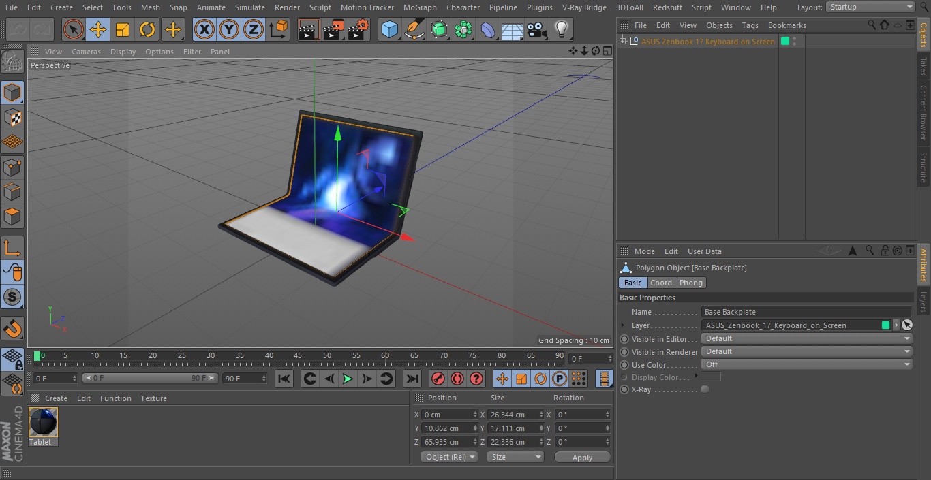The height and width of the screenshot is (480, 931).
Task: Open the Render menu
Action: pyautogui.click(x=287, y=7)
